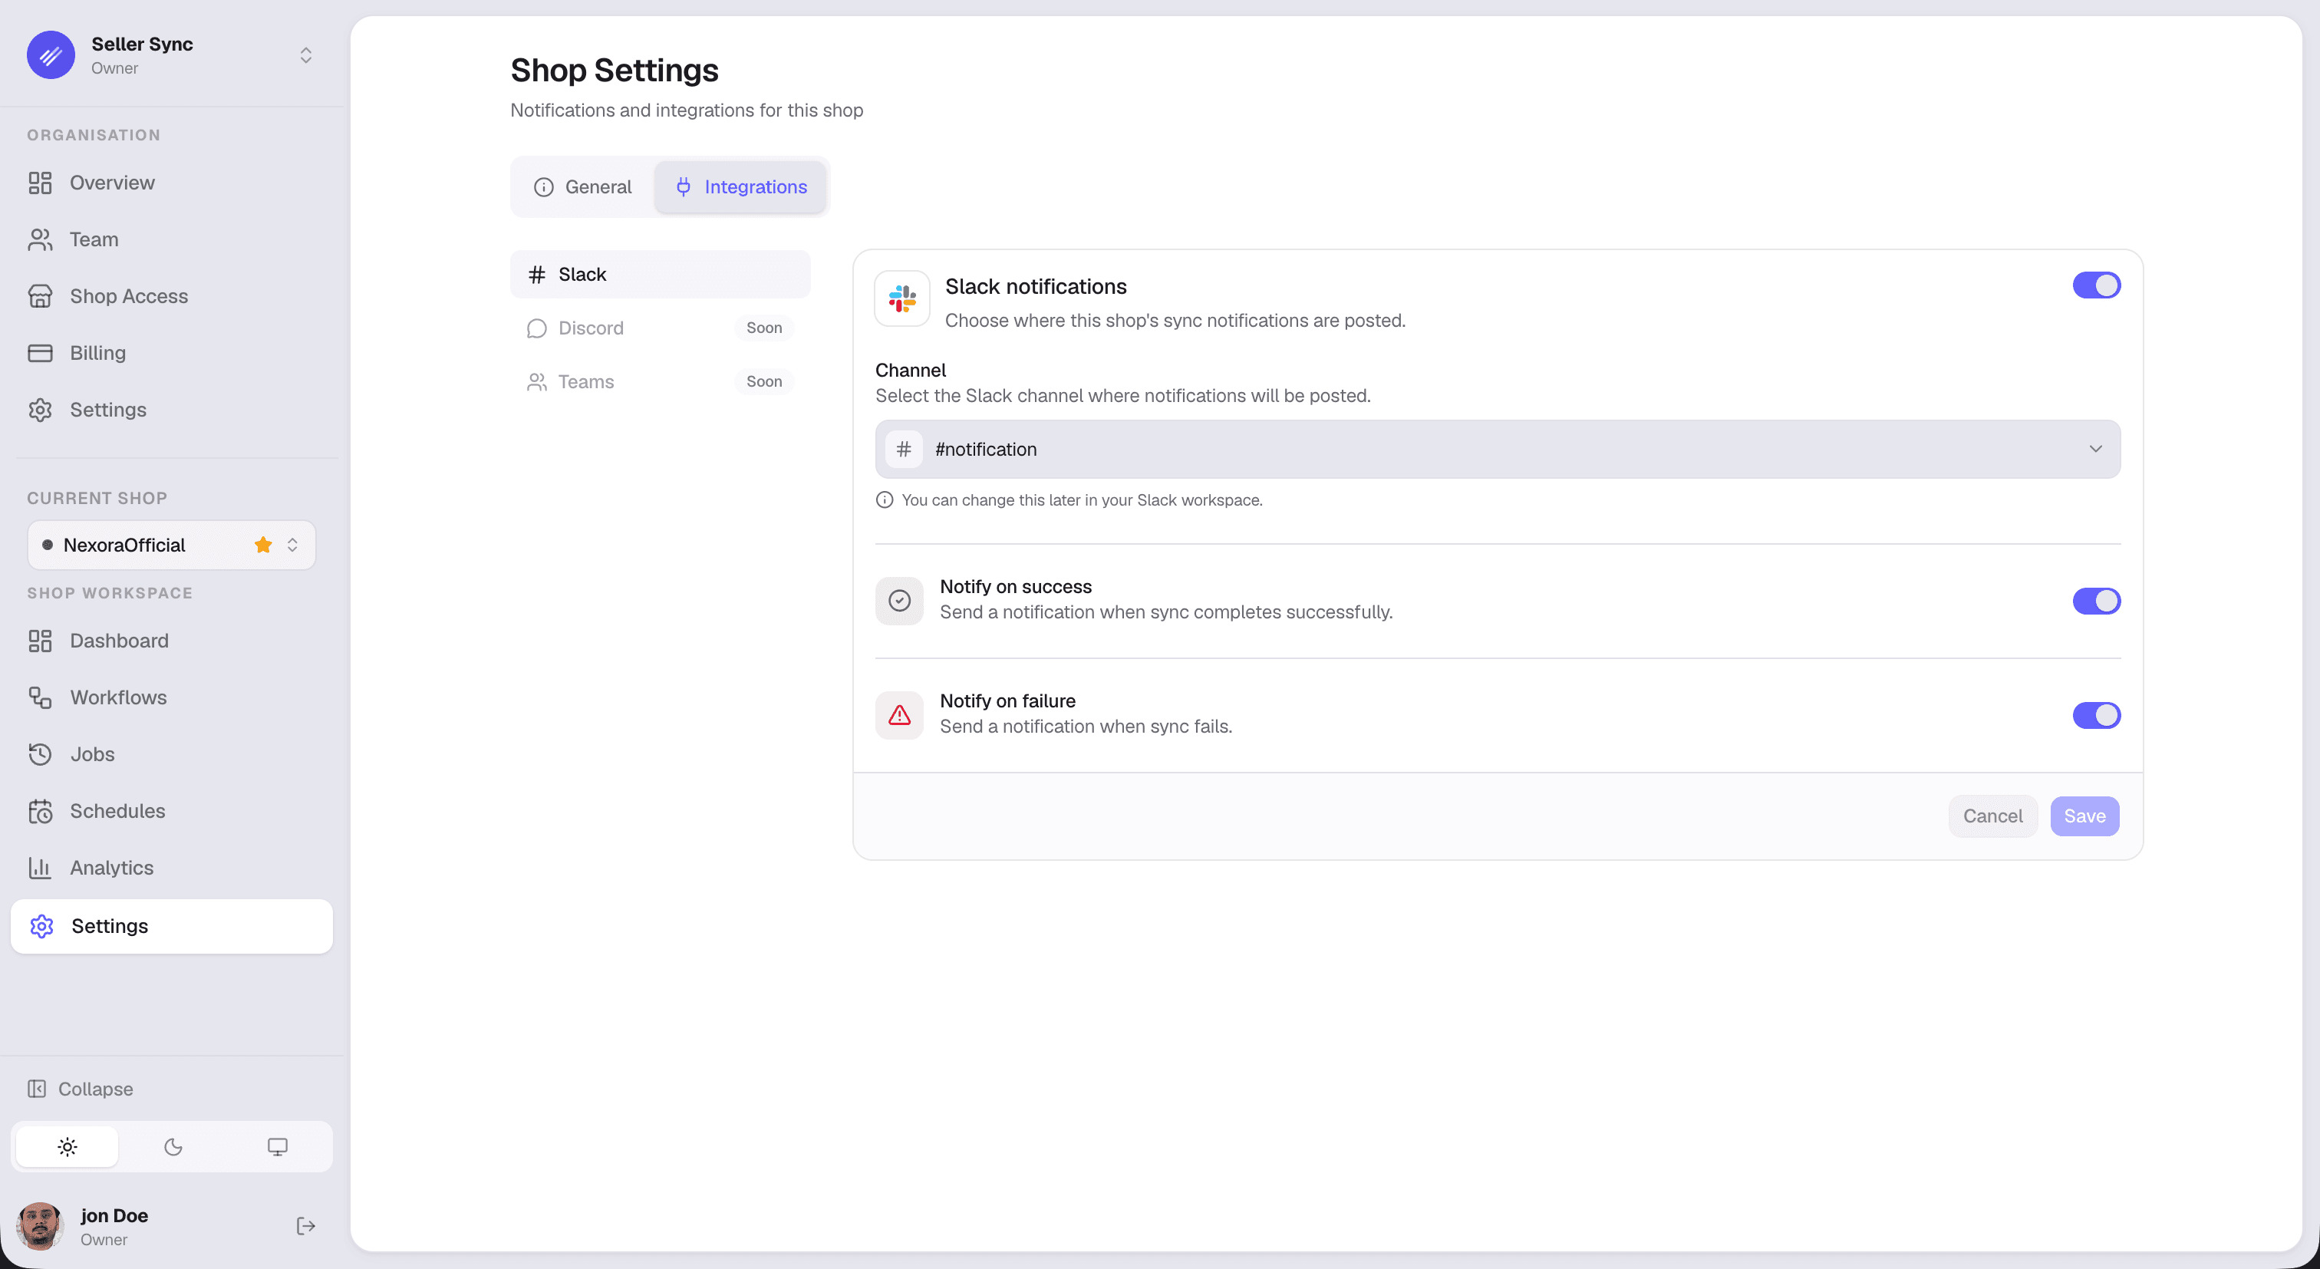Screen dimensions: 2320x1269
Task: Open Shop Access from the sidebar
Action: pyautogui.click(x=171, y=296)
